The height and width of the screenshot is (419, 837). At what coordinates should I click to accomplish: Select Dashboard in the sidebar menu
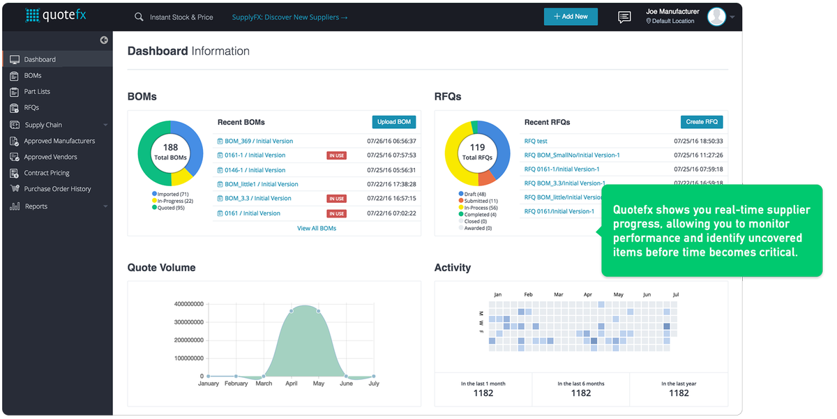pos(38,59)
